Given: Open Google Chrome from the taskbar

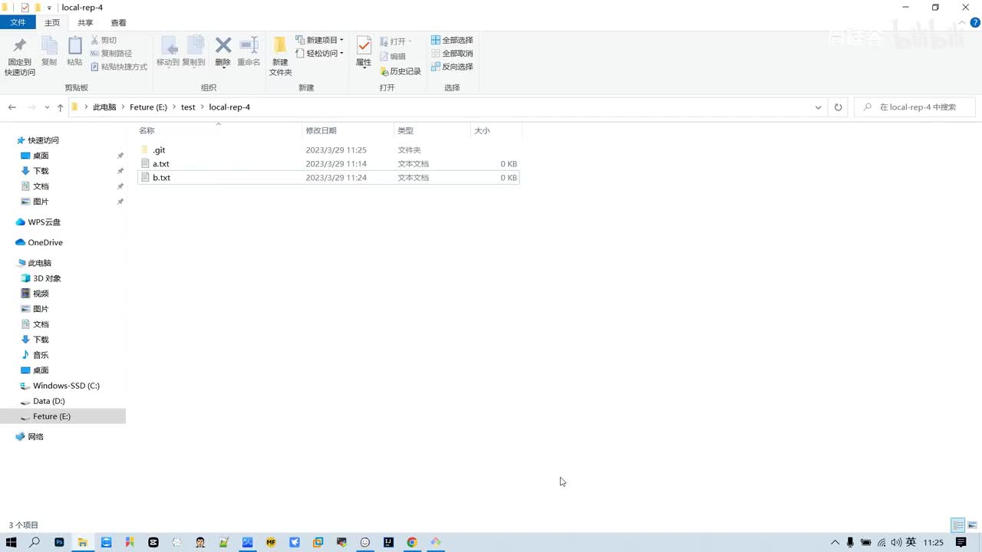Looking at the screenshot, I should pyautogui.click(x=412, y=542).
